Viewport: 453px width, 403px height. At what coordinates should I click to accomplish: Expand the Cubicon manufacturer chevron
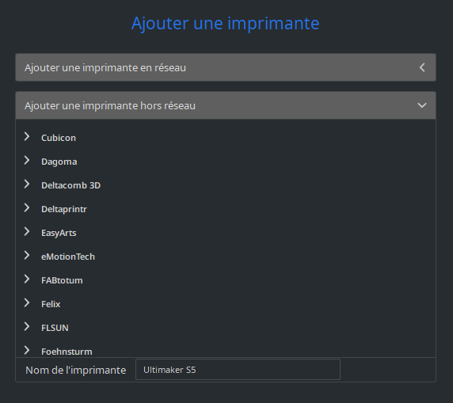[27, 137]
